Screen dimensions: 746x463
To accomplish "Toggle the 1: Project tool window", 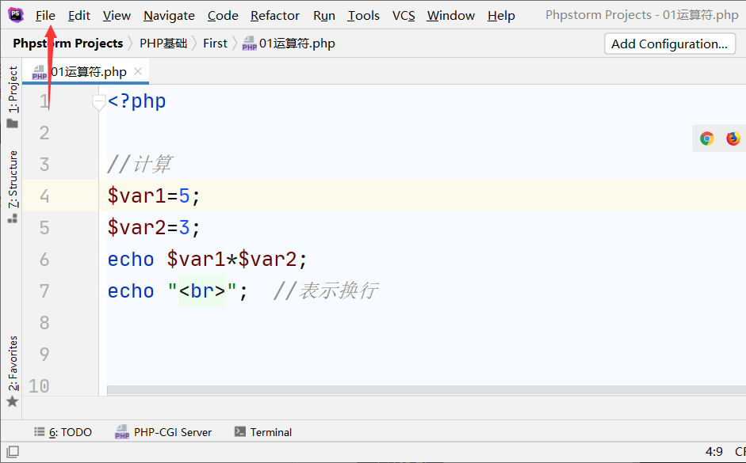I will click(13, 89).
